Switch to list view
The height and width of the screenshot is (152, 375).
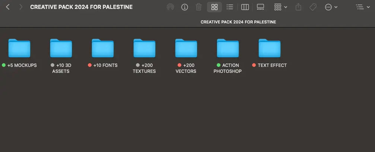[230, 7]
